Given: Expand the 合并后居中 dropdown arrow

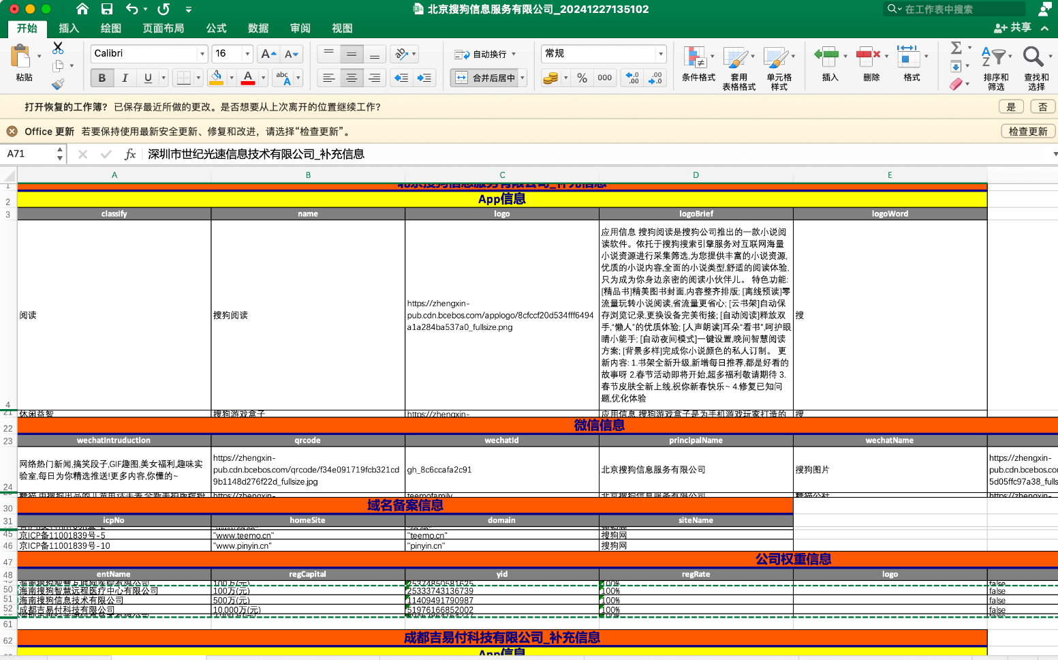Looking at the screenshot, I should (x=523, y=78).
